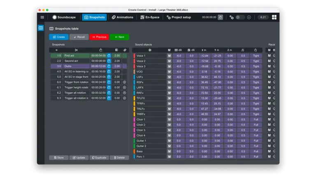Mute the Voice 3 sound object
This screenshot has height=178, width=316.
point(169,67)
